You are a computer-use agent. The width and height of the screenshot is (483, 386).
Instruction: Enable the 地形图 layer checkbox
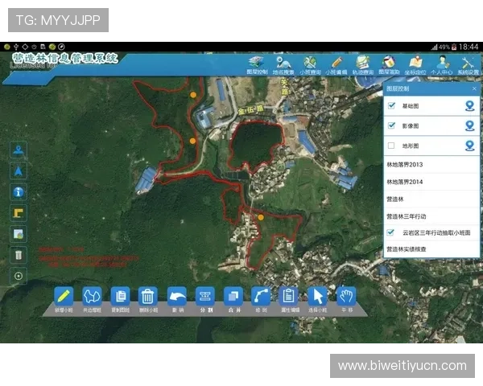tap(391, 146)
